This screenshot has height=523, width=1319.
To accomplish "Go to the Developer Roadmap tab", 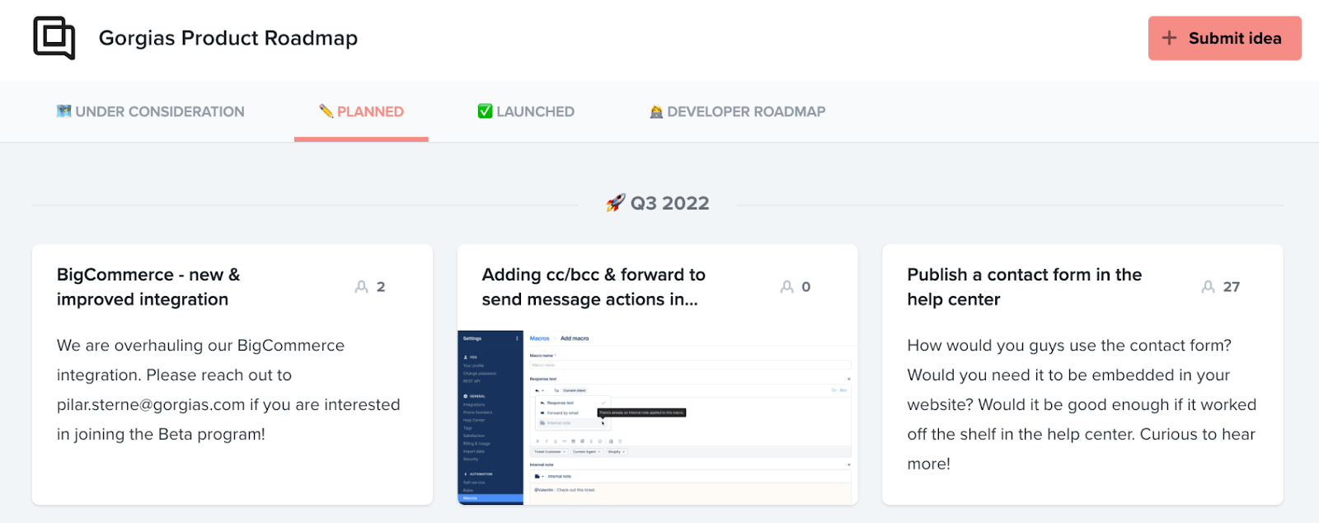I will pos(738,111).
